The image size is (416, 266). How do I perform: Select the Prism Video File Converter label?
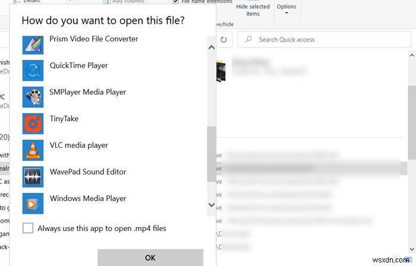tap(94, 39)
